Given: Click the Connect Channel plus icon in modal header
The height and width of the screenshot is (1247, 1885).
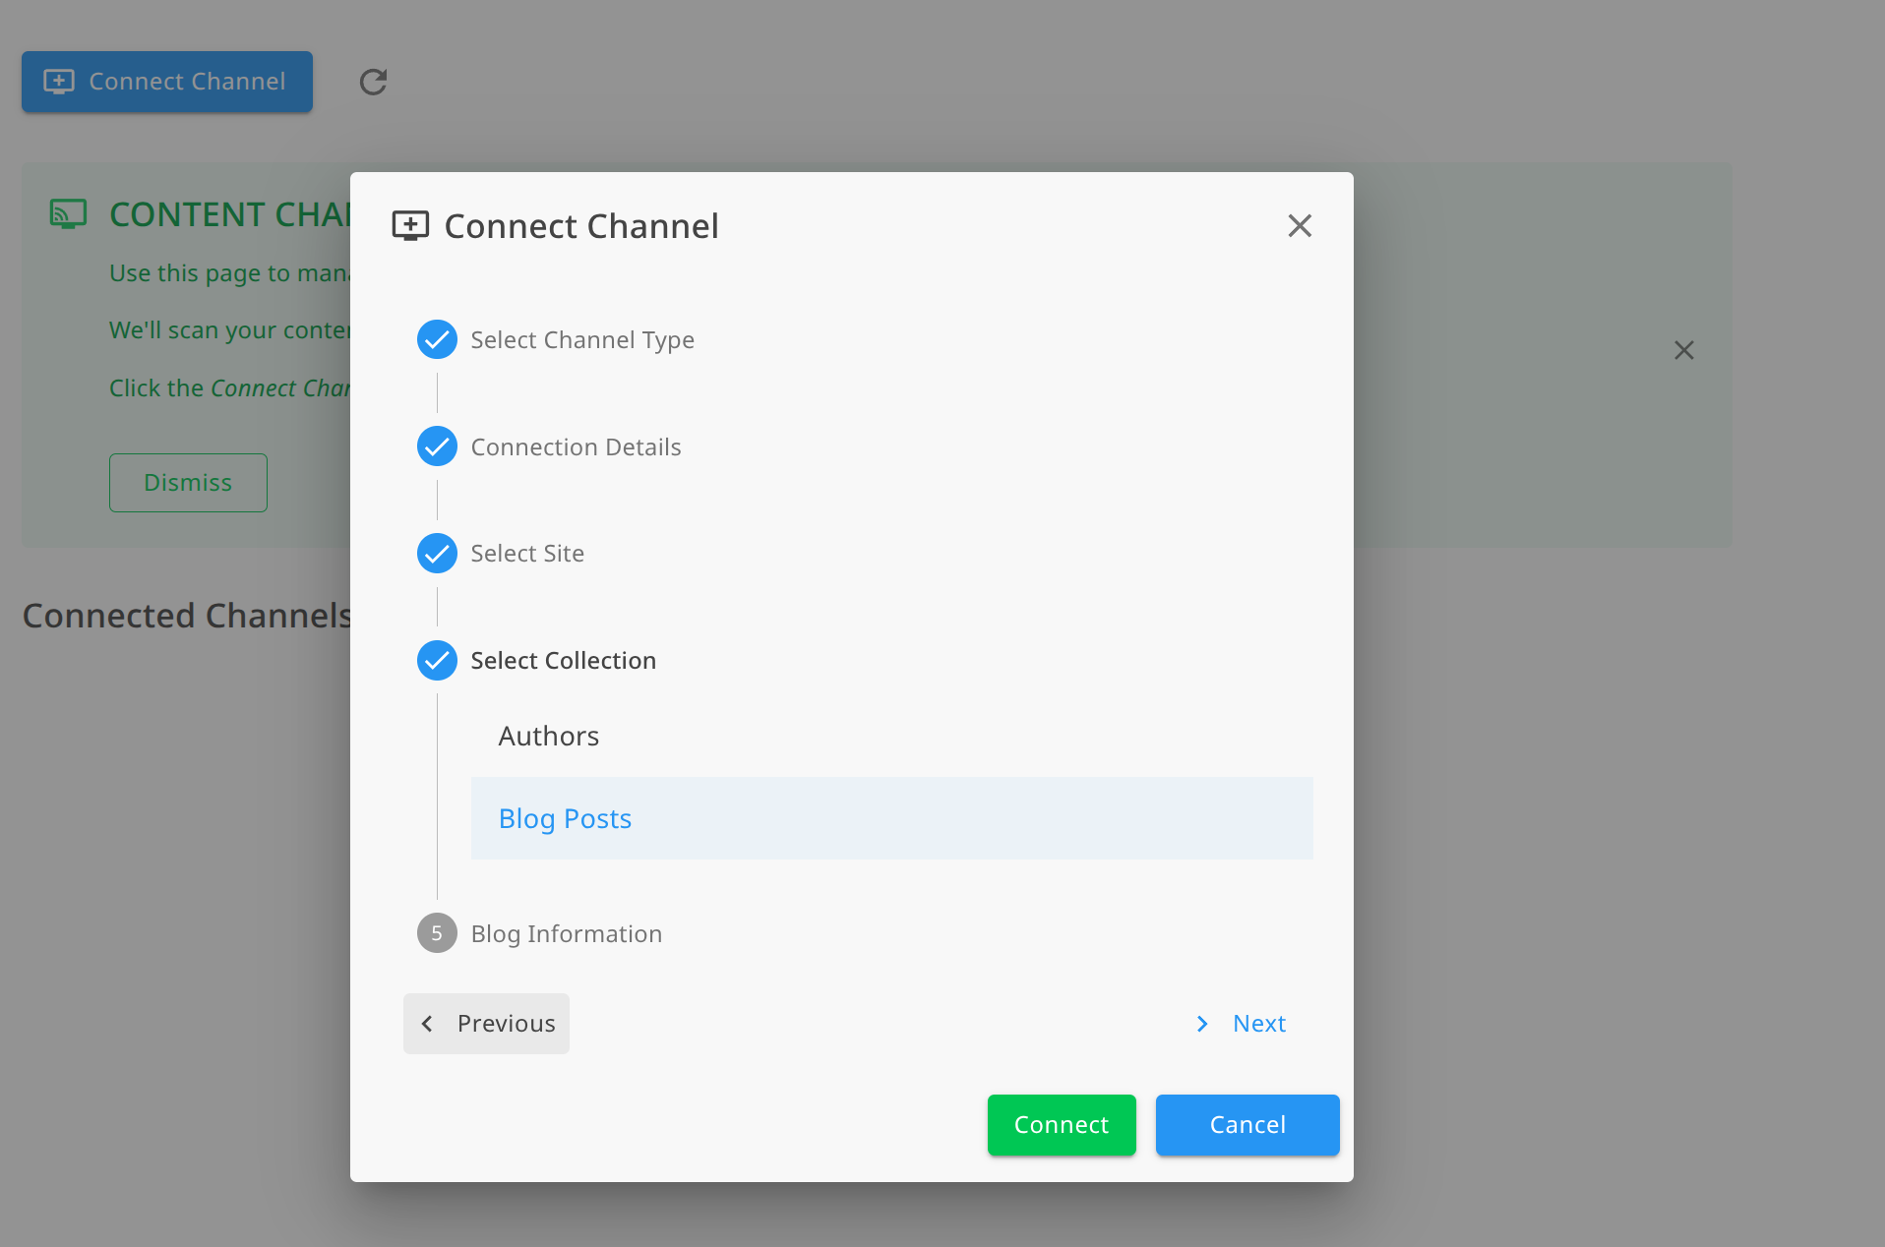Looking at the screenshot, I should click(x=411, y=225).
